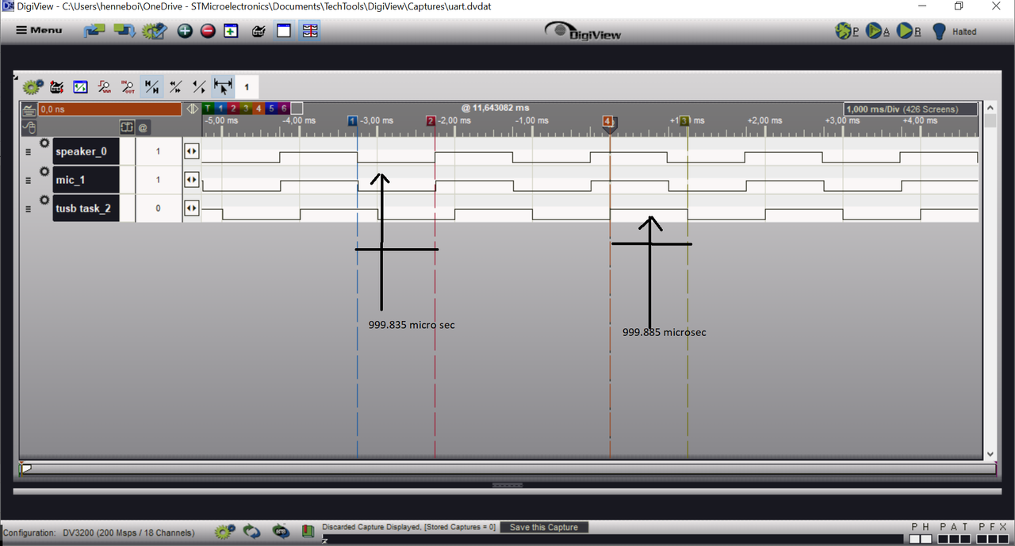Image resolution: width=1015 pixels, height=546 pixels.
Task: Click the vertical scrollbar up arrow
Action: 989,108
